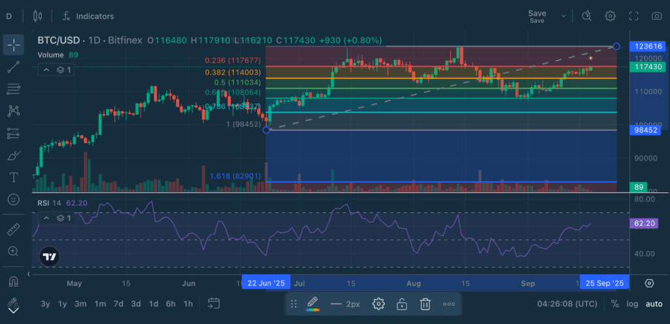Toggle percent scale mode
Viewport: 670px width, 324px height.
tap(614, 304)
